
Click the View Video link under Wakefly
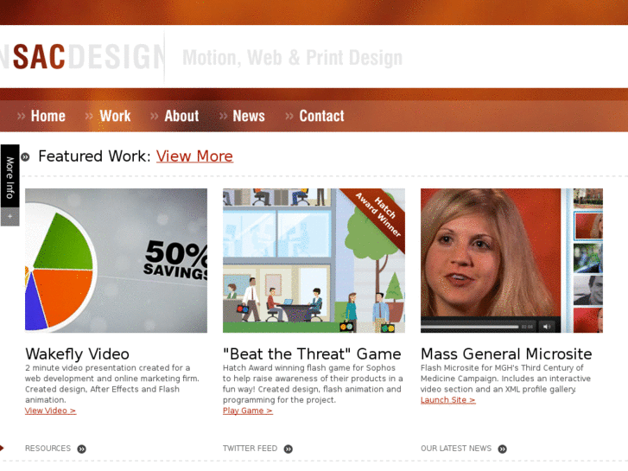coord(50,411)
